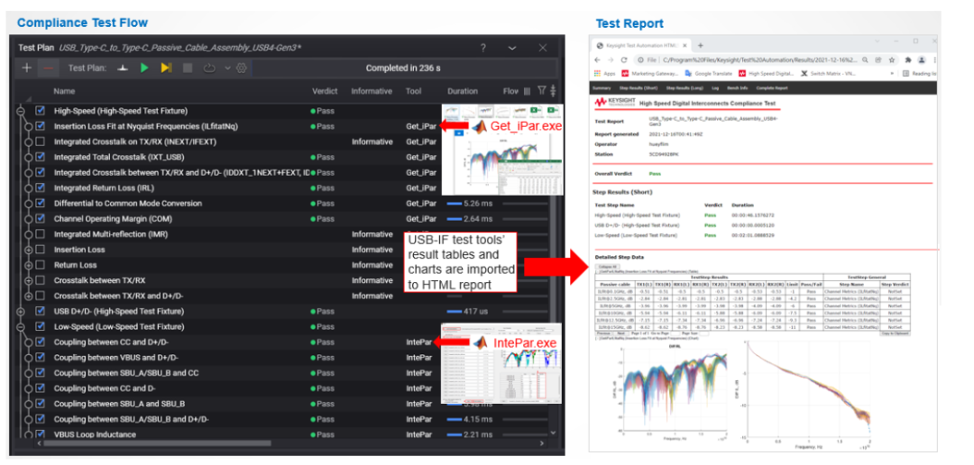The height and width of the screenshot is (465, 974).
Task: Click the column chooser icon in header
Action: 527,91
